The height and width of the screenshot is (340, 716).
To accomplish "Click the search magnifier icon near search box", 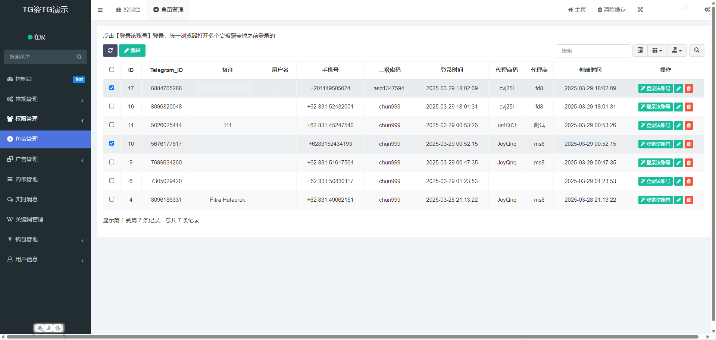I will [x=696, y=50].
